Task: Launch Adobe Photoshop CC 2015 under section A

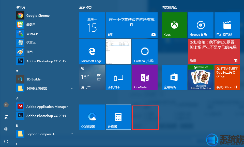Action: pyautogui.click(x=45, y=116)
